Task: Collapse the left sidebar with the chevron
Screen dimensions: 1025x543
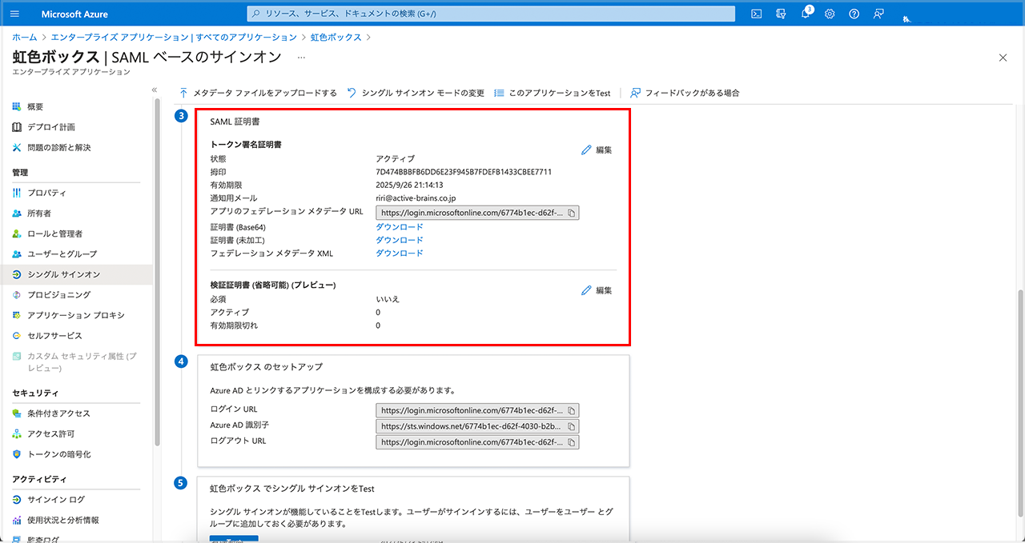Action: coord(155,90)
